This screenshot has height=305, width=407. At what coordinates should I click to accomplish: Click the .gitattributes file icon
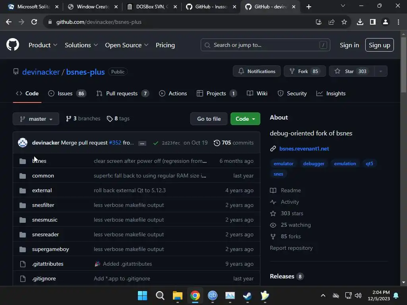pos(23,264)
